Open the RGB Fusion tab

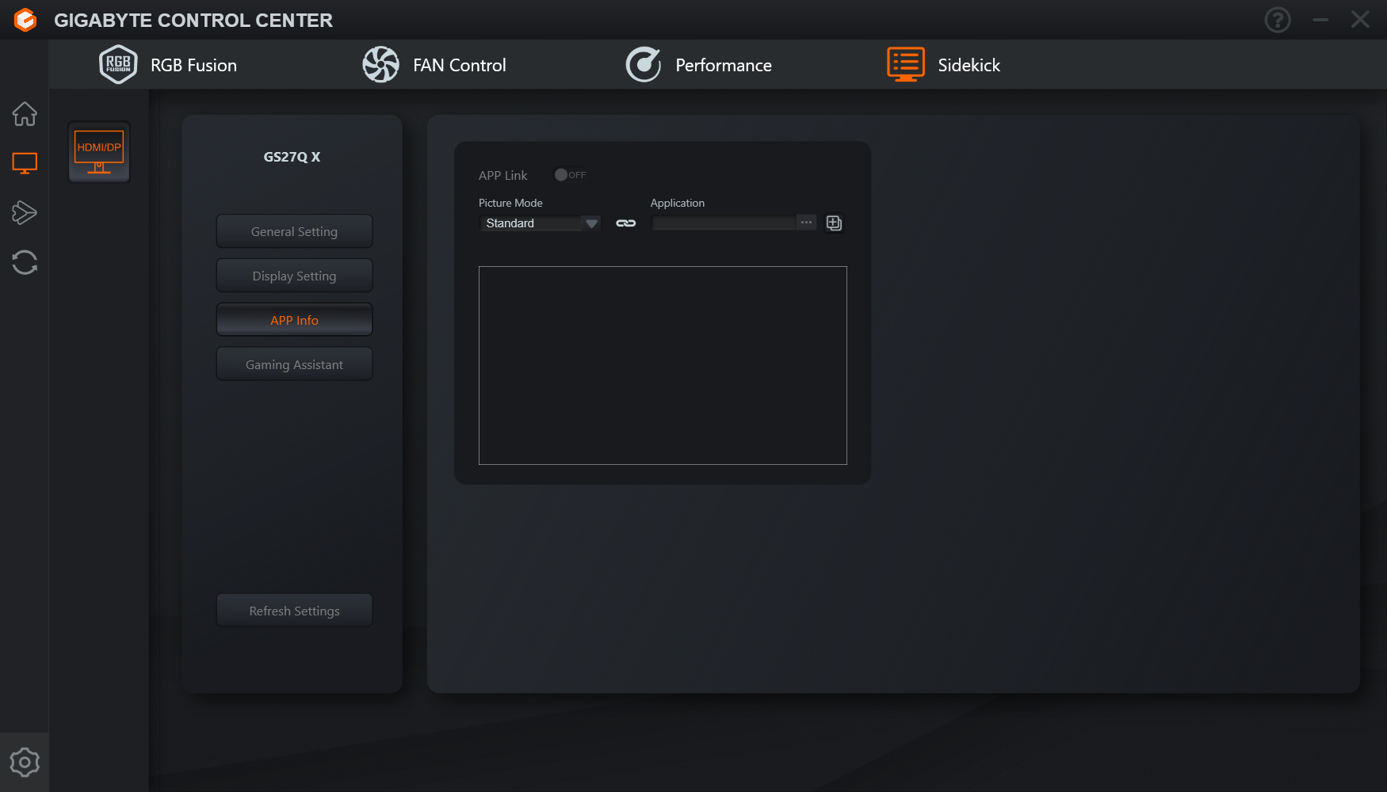coord(168,65)
